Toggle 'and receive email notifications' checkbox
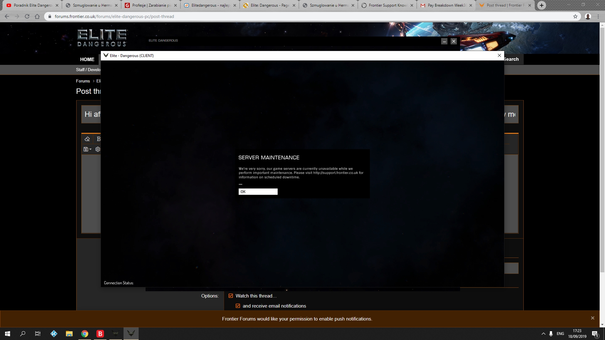 point(238,306)
